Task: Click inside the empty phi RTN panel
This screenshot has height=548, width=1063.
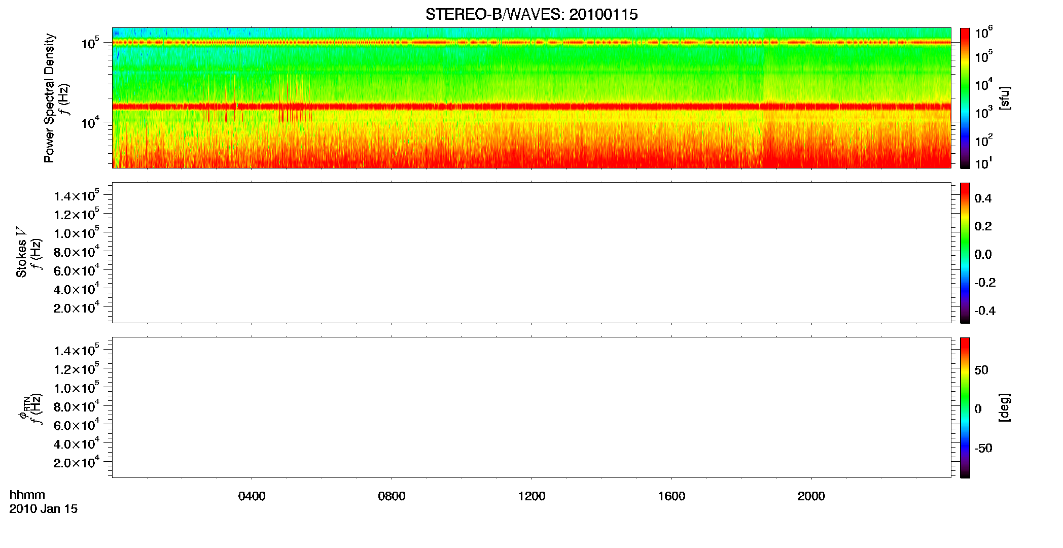Action: click(531, 407)
